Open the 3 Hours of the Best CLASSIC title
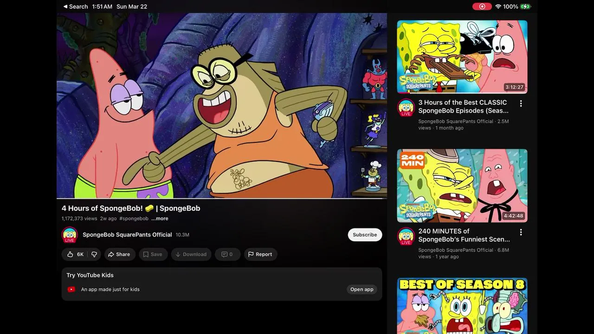Screen dimensions: 594x334 coord(464,106)
